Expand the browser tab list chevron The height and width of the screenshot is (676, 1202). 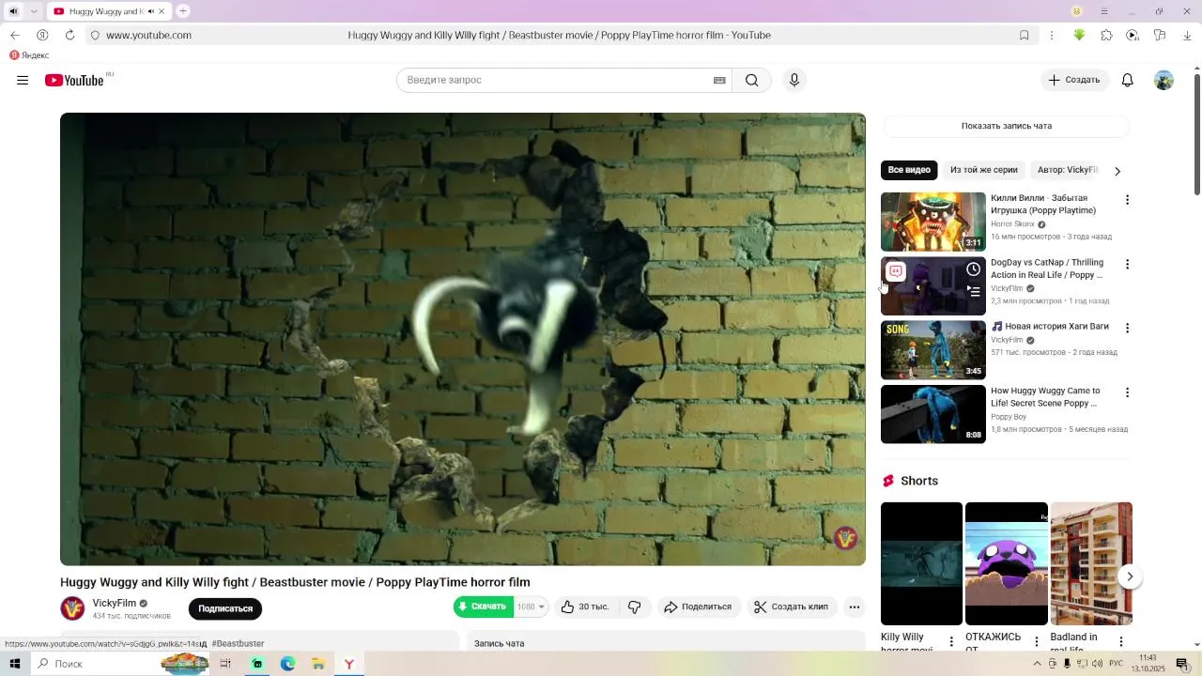pos(34,11)
